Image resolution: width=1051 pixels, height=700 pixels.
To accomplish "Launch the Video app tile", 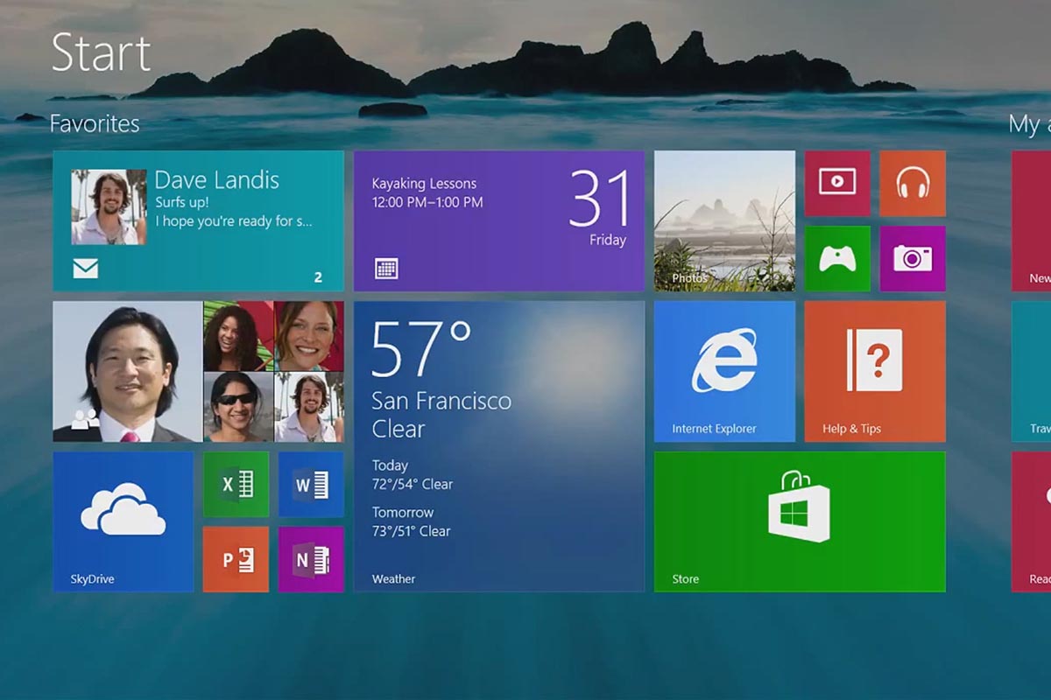I will pos(837,183).
